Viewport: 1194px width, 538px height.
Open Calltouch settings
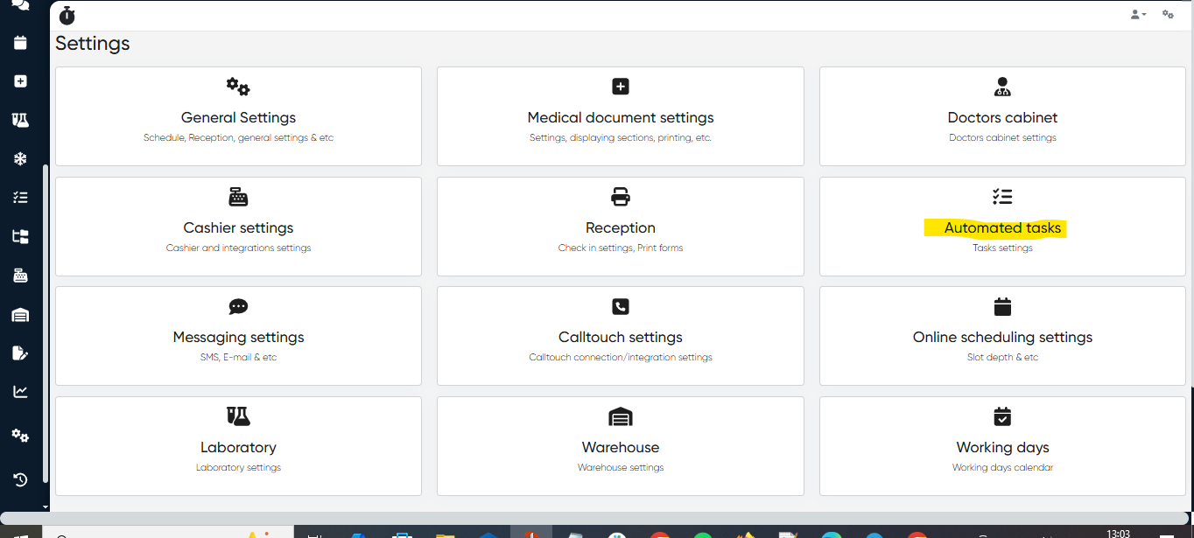pos(620,336)
